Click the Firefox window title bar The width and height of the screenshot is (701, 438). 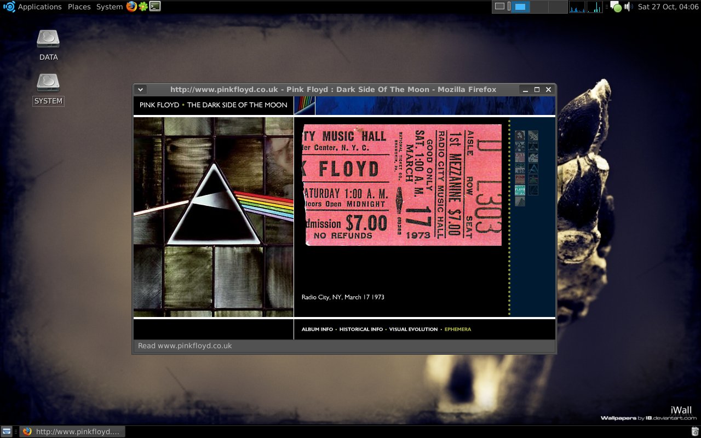coord(333,89)
